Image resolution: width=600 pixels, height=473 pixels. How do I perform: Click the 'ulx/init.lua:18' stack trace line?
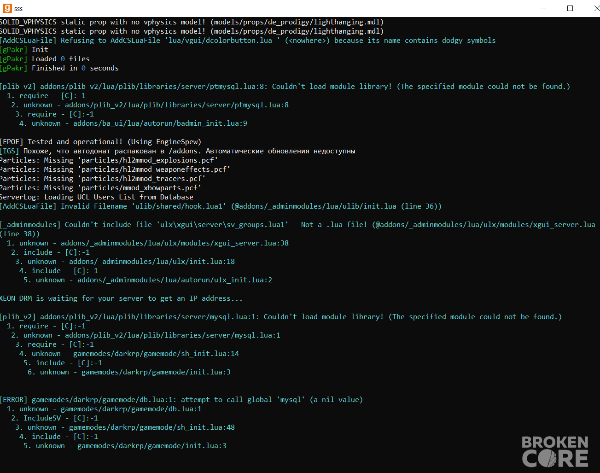click(125, 262)
